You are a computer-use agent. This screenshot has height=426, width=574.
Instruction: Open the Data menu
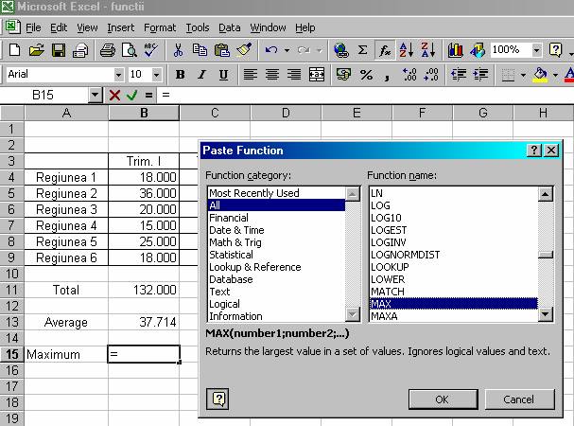pyautogui.click(x=229, y=28)
